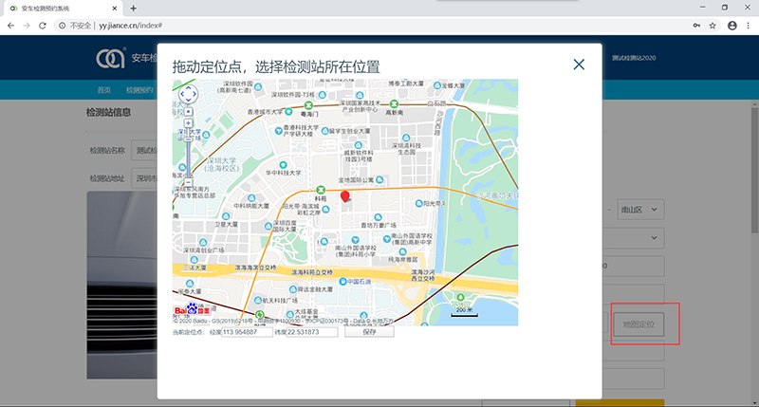Open the Chrome three-dot menu
The image size is (759, 407).
click(748, 26)
